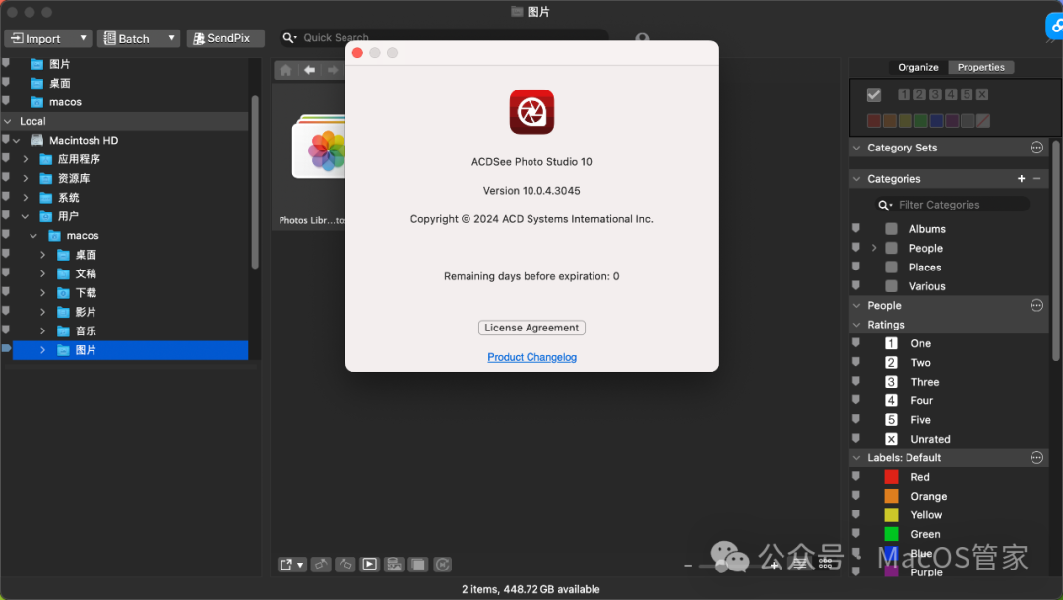Click the circular refresh icon in bottom toolbar
Screen dimensions: 1063x600
click(x=443, y=565)
